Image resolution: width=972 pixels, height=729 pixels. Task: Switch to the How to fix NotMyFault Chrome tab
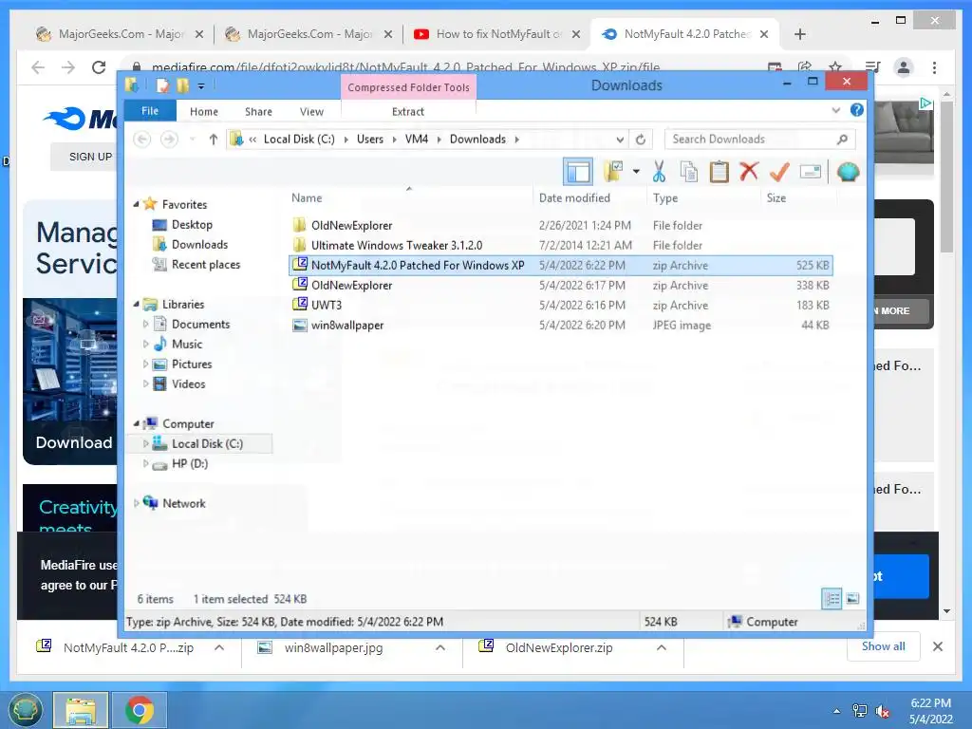coord(496,34)
